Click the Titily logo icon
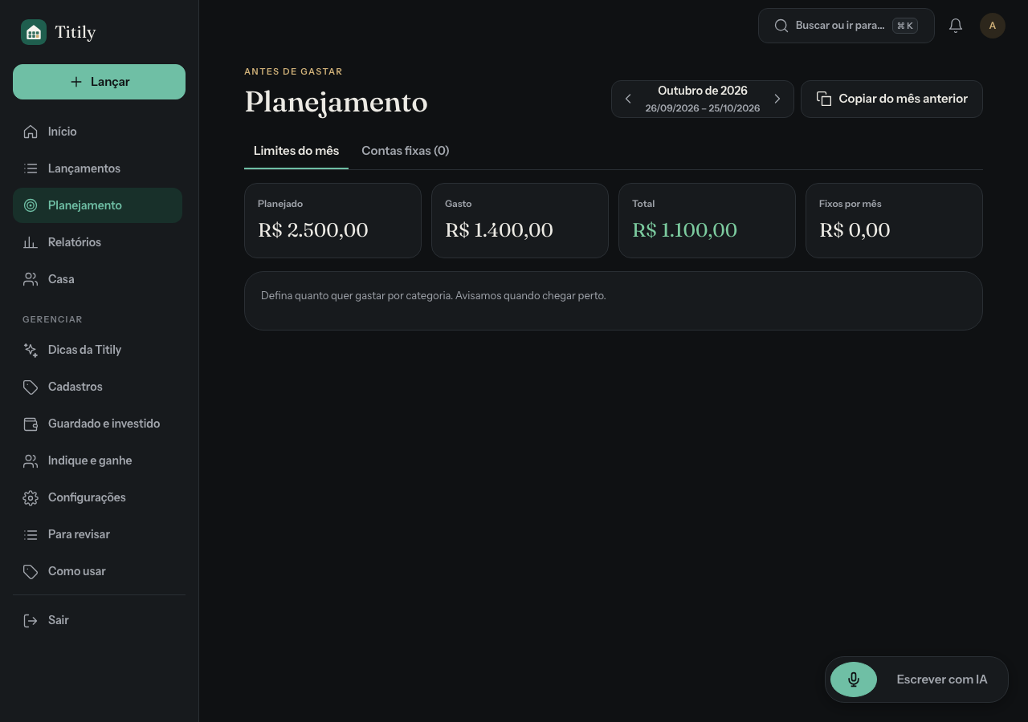The image size is (1028, 722). [x=34, y=32]
